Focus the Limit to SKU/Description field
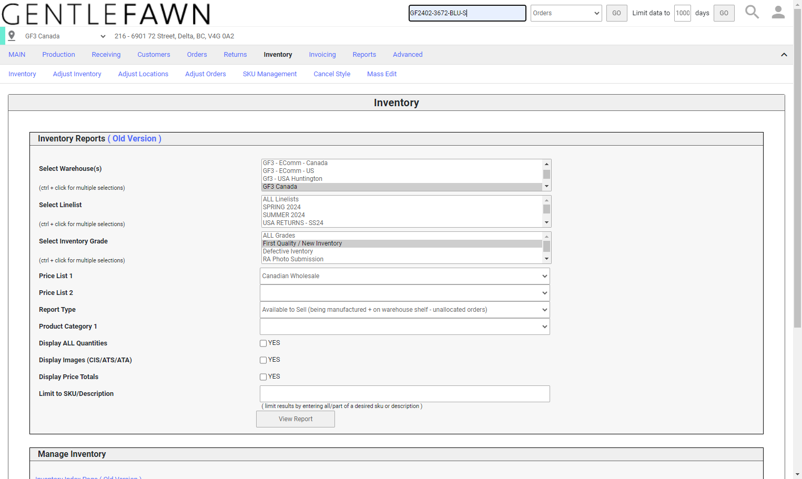802x479 pixels. pos(405,394)
